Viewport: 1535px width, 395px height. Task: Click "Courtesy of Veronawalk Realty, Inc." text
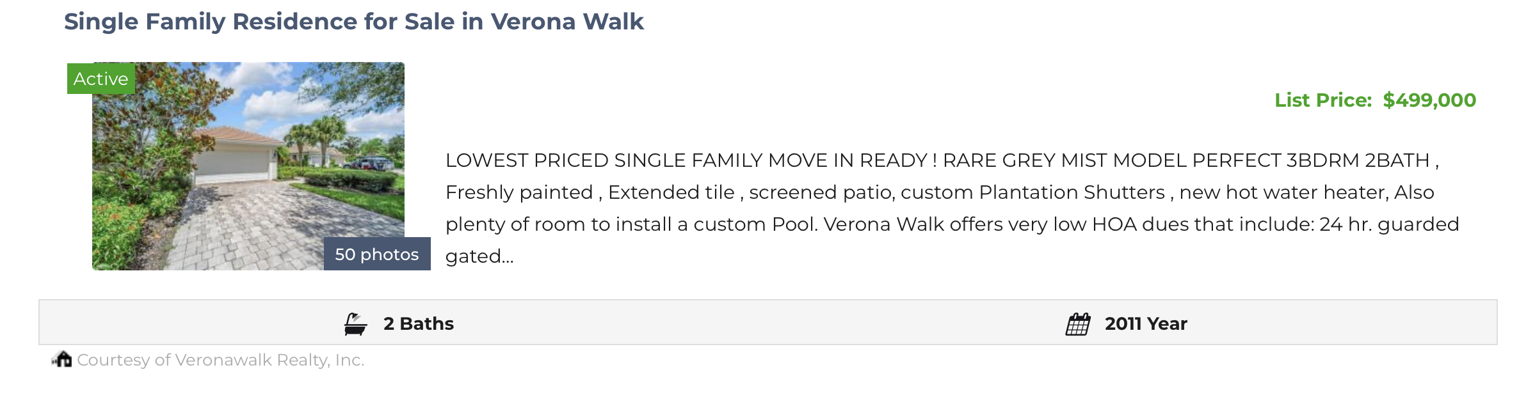(220, 360)
